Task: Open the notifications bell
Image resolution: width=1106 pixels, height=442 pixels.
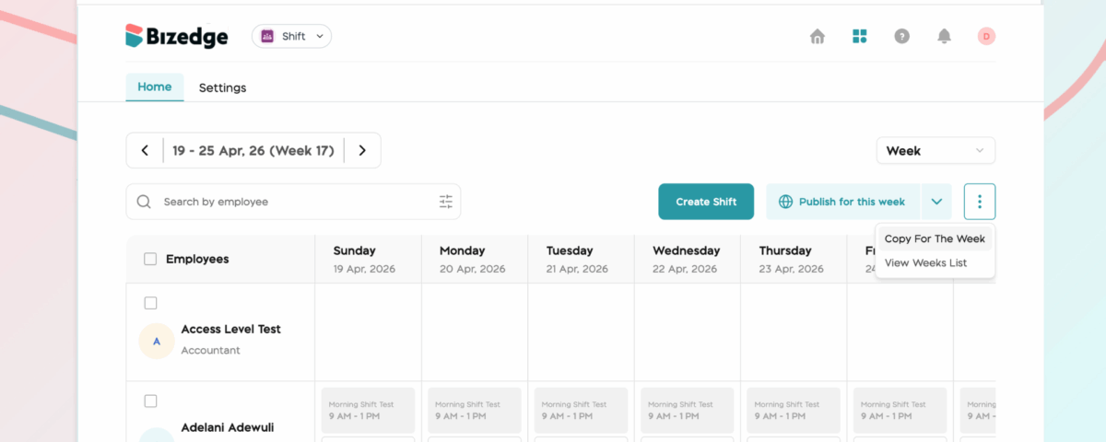Action: tap(944, 36)
